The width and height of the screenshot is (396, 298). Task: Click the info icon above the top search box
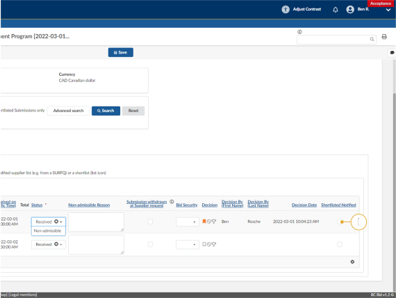point(299,32)
